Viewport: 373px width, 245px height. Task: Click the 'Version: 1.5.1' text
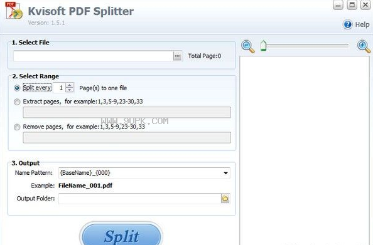pyautogui.click(x=46, y=23)
